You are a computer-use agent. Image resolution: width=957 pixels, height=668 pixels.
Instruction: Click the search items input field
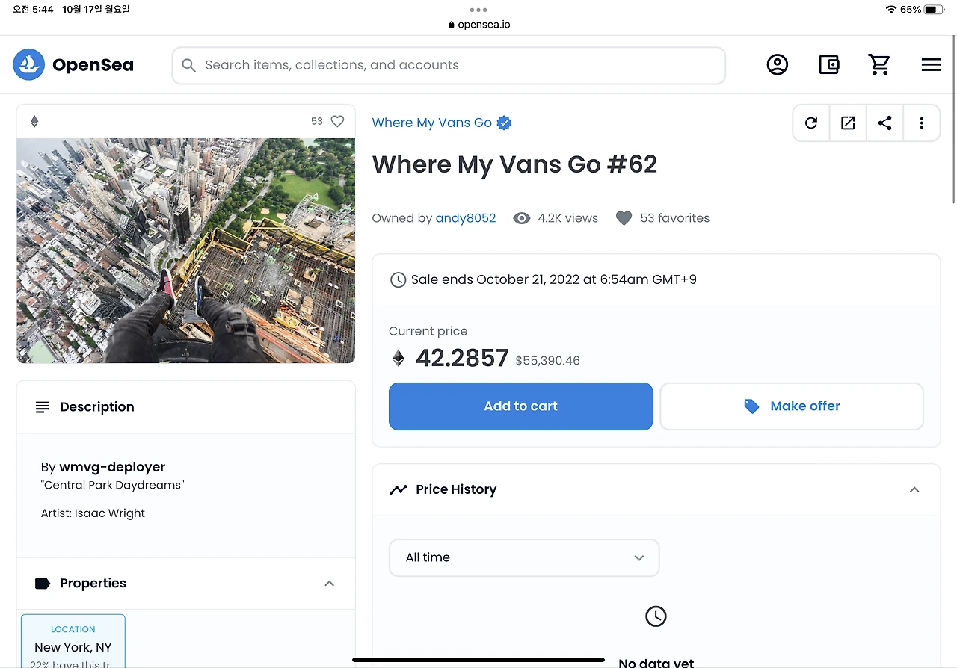click(449, 66)
